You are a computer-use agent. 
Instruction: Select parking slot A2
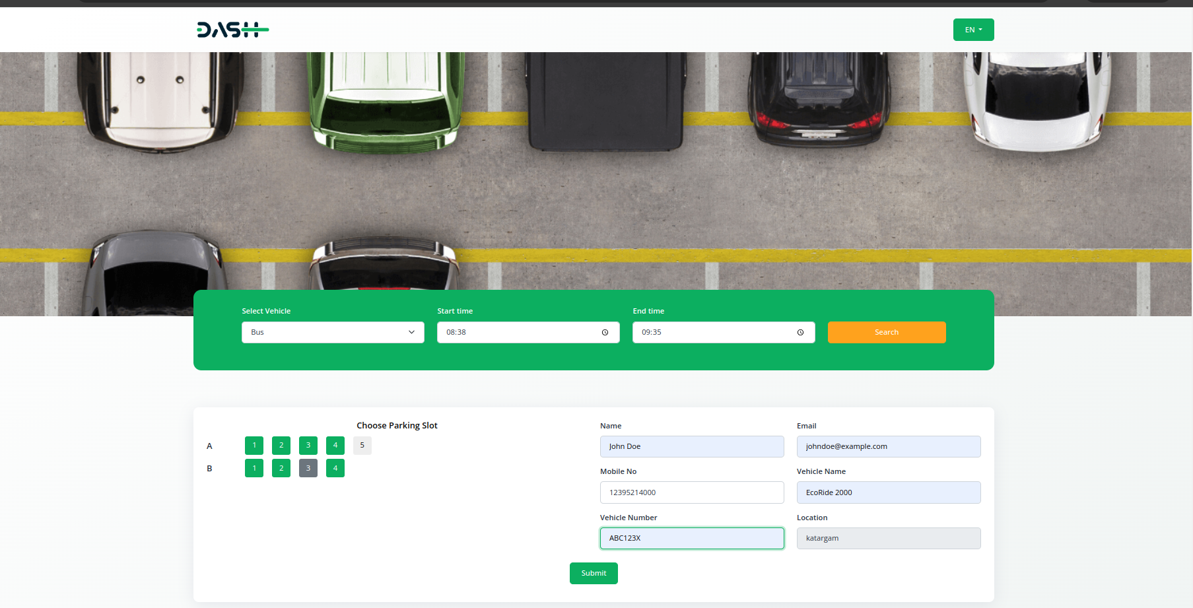click(281, 446)
